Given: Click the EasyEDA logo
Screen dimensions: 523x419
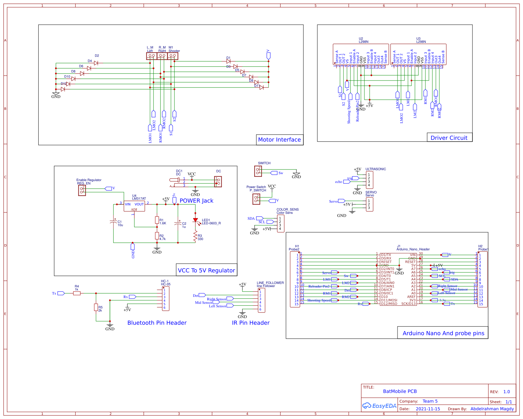Looking at the screenshot, I should point(380,405).
